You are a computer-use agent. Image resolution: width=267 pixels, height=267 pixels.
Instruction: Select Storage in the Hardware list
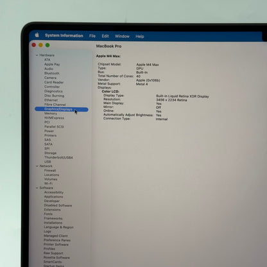pyautogui.click(x=51, y=153)
